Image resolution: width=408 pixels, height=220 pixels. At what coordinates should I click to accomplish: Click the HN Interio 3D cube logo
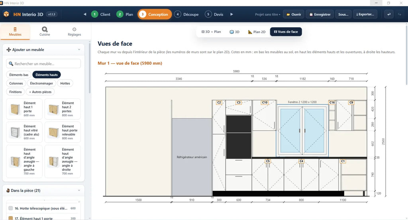[6, 14]
